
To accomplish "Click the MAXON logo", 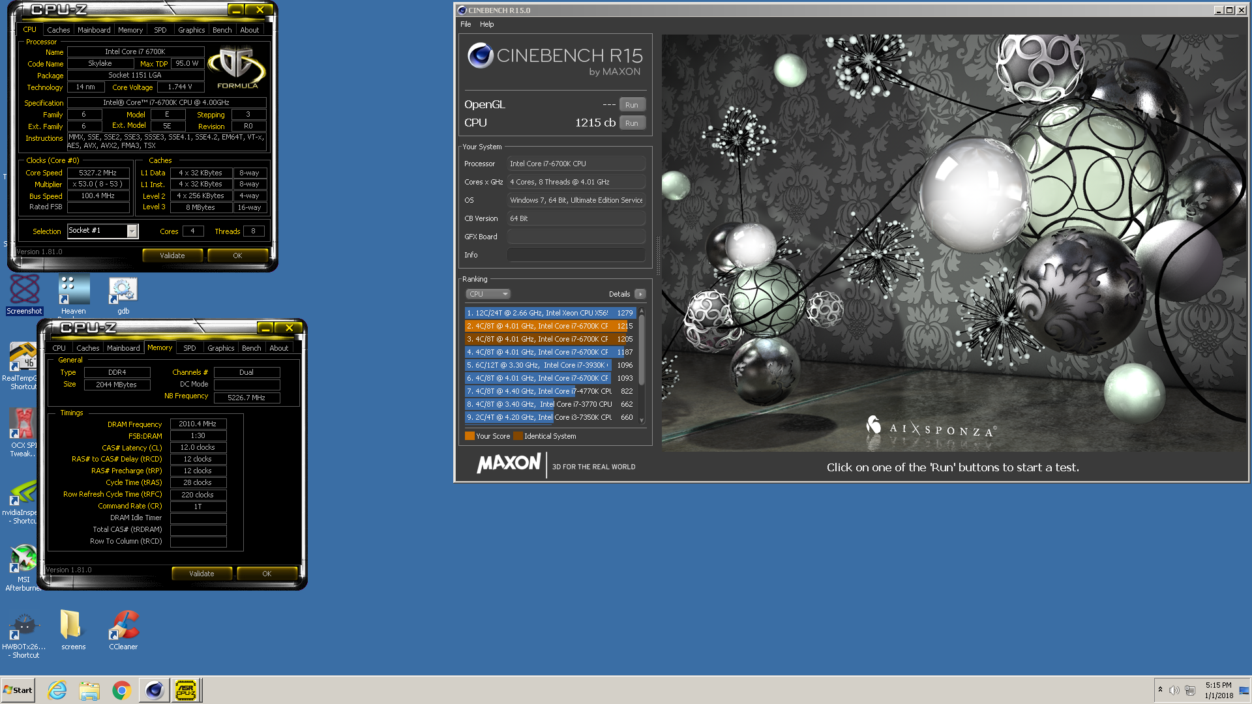I will (x=509, y=463).
